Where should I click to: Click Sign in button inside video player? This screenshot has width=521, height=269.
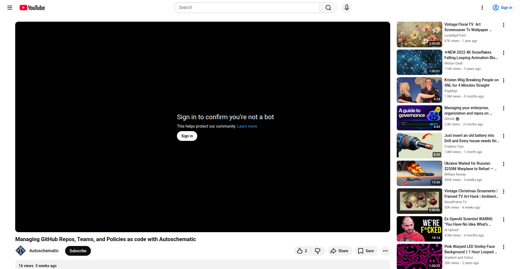tap(187, 136)
